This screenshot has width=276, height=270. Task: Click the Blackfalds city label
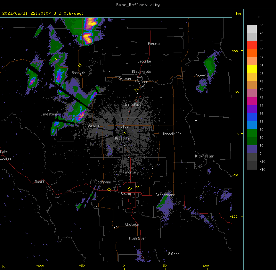pyautogui.click(x=141, y=72)
